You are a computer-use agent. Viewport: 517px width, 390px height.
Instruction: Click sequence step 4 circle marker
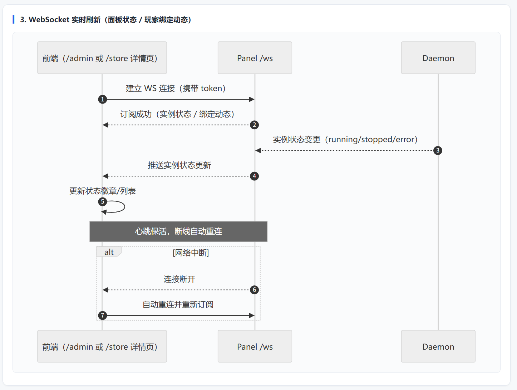[x=254, y=176]
